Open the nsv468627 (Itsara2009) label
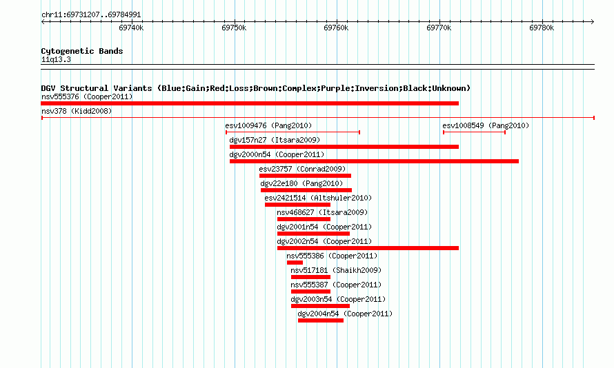Viewport: 614px width, 368px height. coord(322,212)
